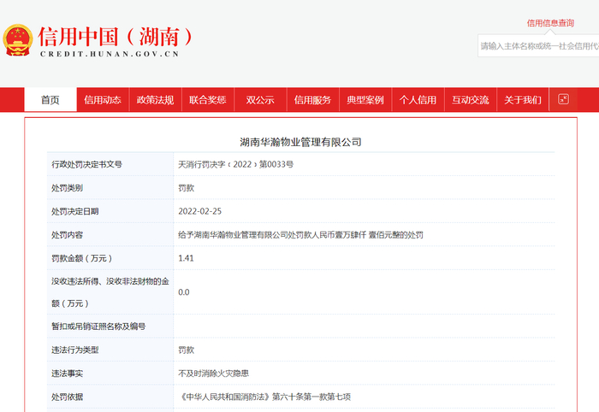The width and height of the screenshot is (599, 412).
Task: Click 没收违法所得、没收非法财物的金额 label
Action: point(110,292)
